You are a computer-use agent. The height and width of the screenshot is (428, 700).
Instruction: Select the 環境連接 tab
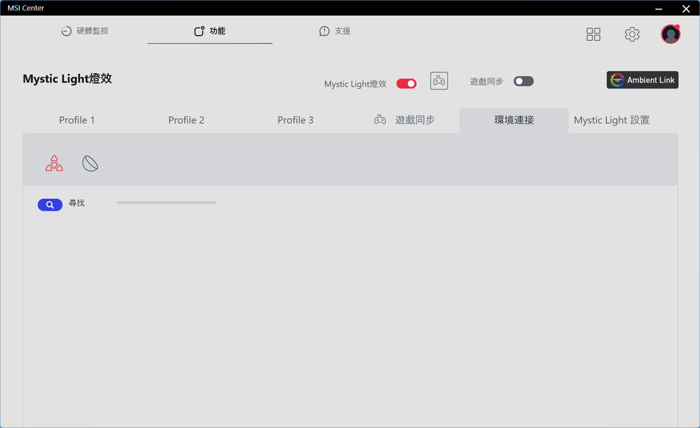(x=514, y=120)
